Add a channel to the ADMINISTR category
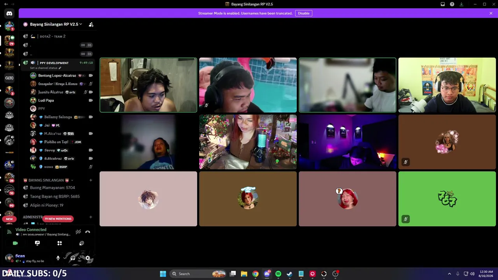The height and width of the screenshot is (280, 498). (x=91, y=217)
